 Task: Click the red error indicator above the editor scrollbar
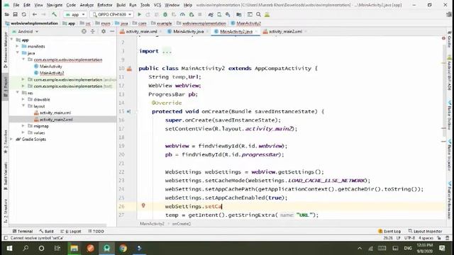click(x=443, y=38)
